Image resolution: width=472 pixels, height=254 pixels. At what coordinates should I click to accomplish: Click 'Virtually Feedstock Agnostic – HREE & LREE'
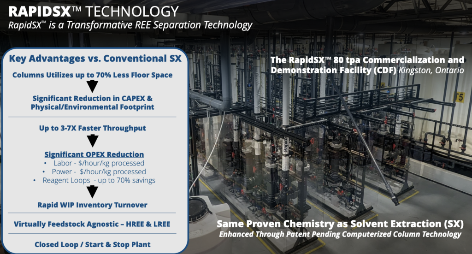coord(92,224)
